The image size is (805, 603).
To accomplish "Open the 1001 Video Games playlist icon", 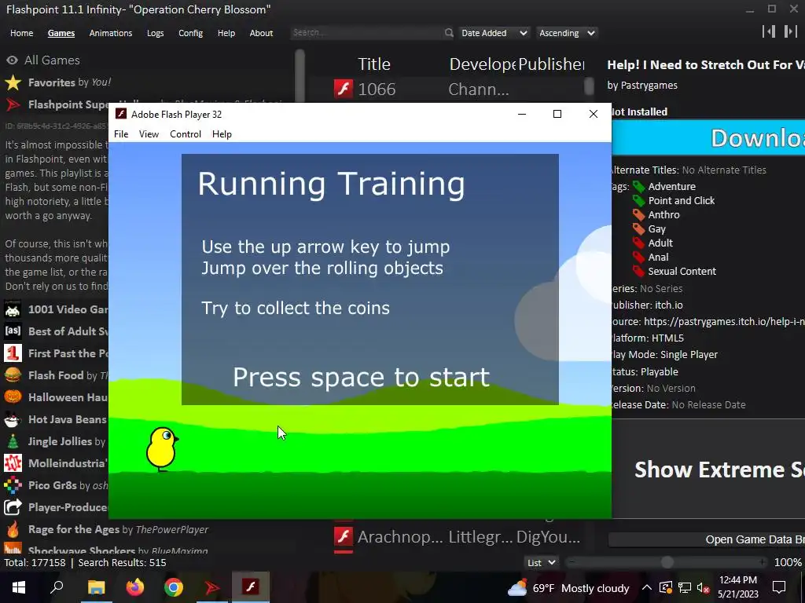I will 13,309.
